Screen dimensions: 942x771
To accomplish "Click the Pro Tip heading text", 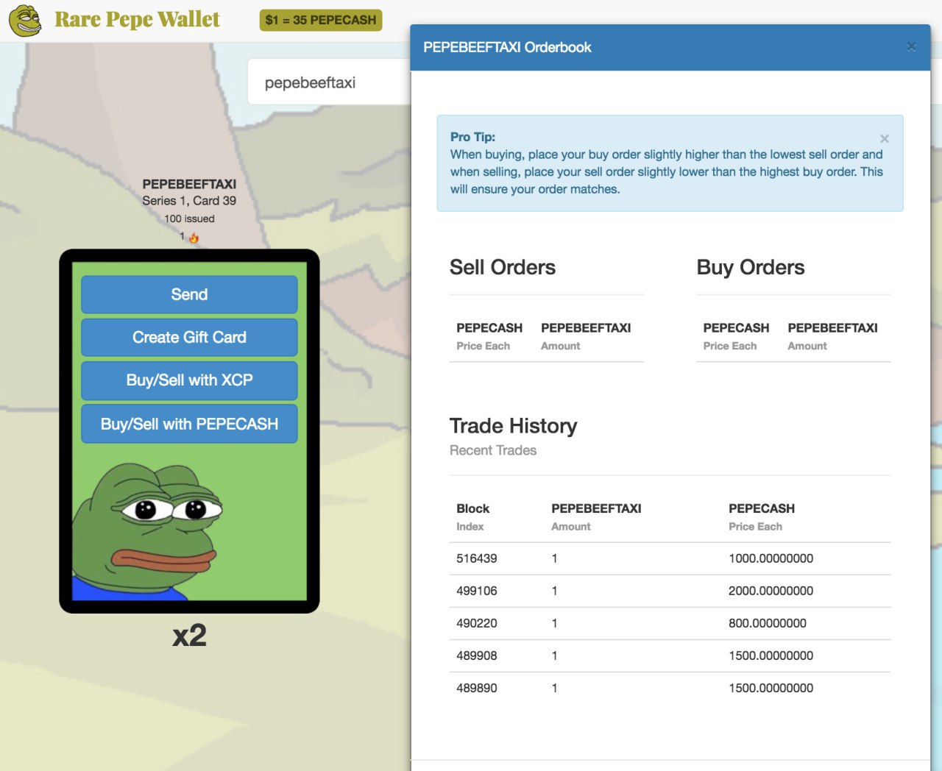I will [x=472, y=137].
